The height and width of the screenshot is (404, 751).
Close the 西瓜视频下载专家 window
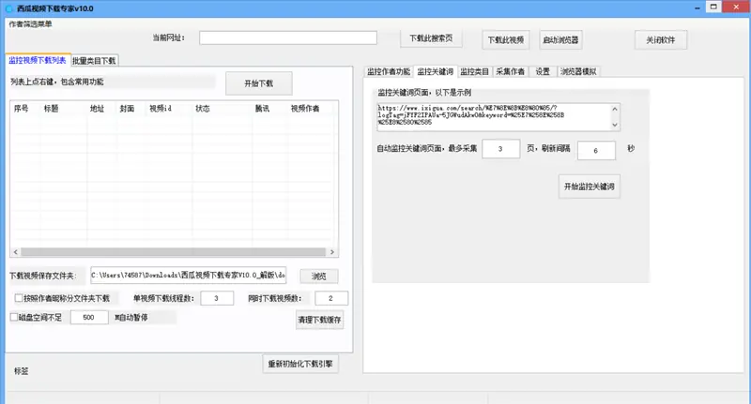pos(736,7)
